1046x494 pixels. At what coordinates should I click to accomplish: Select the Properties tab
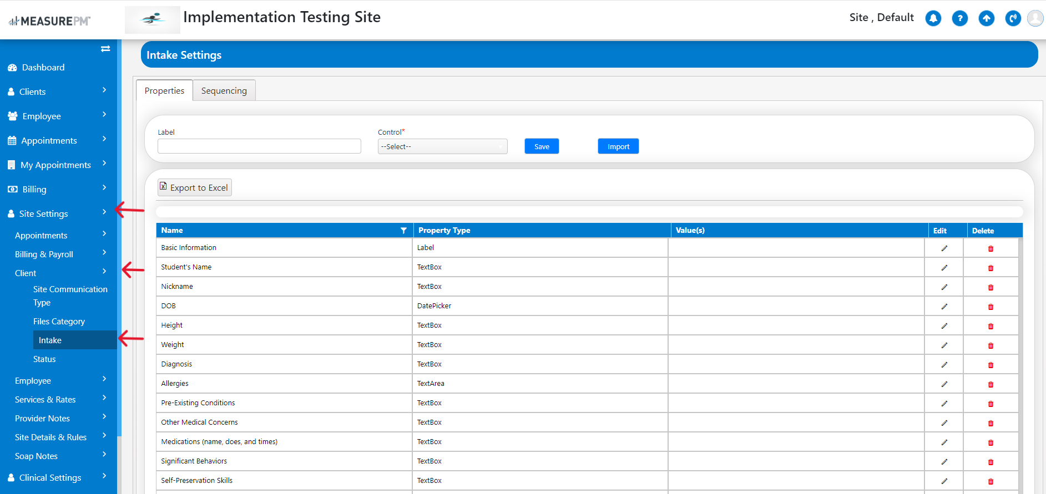[x=164, y=90]
